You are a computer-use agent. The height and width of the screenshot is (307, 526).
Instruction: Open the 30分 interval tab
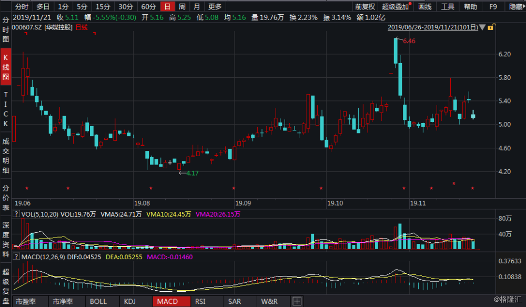tap(126, 6)
